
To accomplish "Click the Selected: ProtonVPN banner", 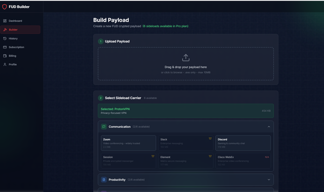I will pyautogui.click(x=186, y=111).
